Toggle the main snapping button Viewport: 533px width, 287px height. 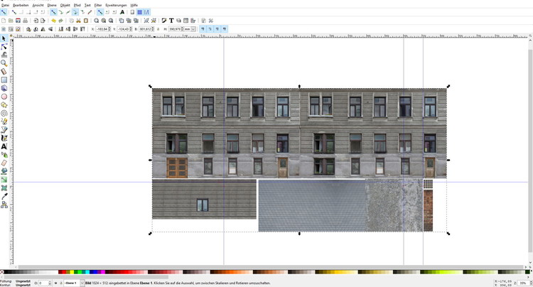[x=4, y=12]
